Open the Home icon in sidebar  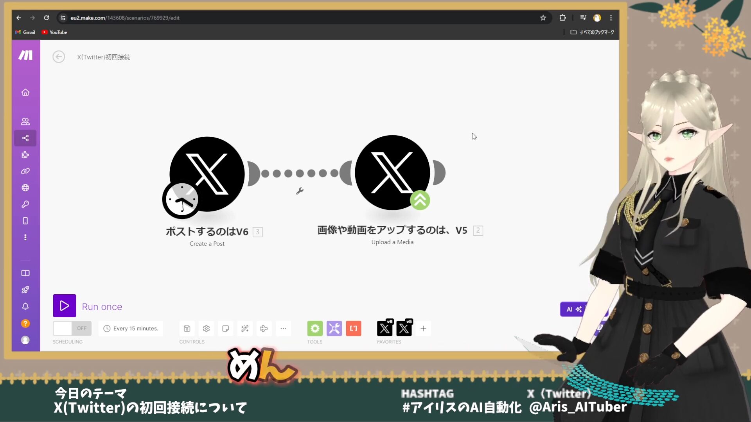coord(25,92)
